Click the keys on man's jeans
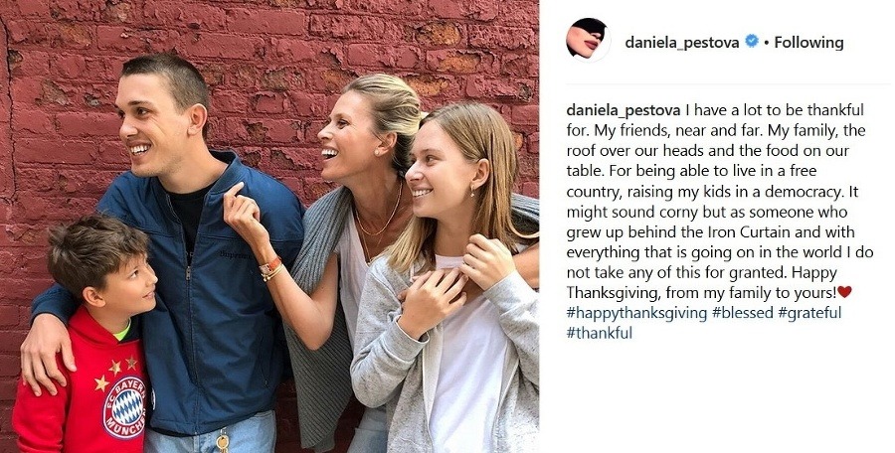 (x=222, y=441)
